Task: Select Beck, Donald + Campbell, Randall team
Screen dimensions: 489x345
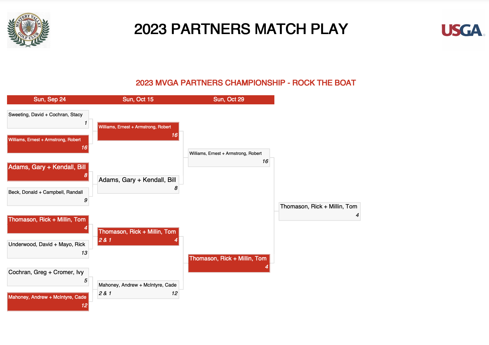Action: pos(48,197)
